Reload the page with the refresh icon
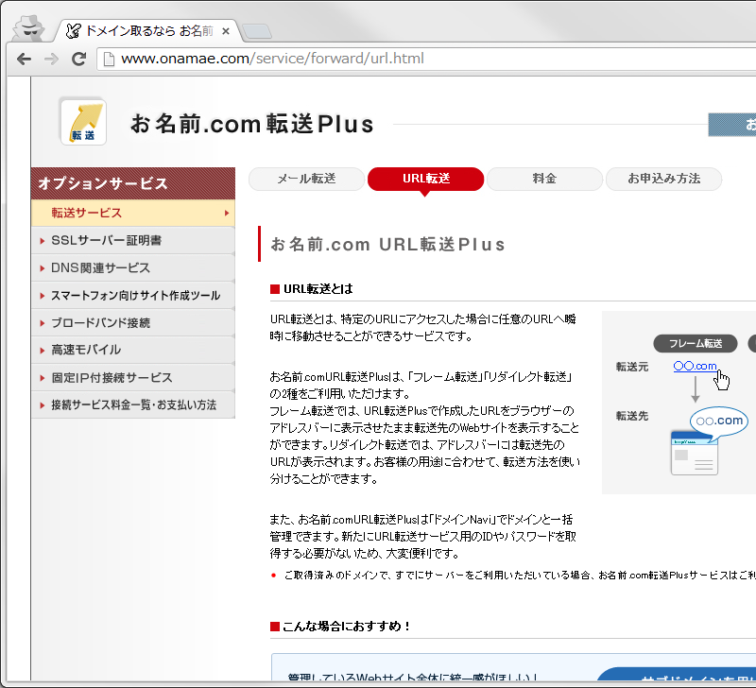This screenshot has height=688, width=756. tap(78, 59)
